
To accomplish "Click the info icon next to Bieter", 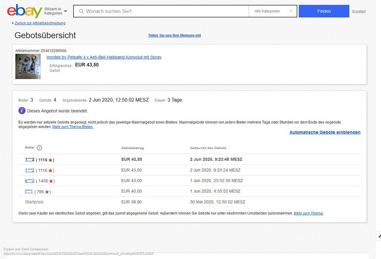I will [39, 148].
